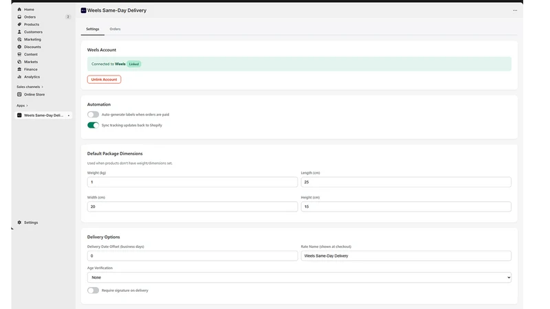Click the Weight (kg) input field

(x=192, y=182)
